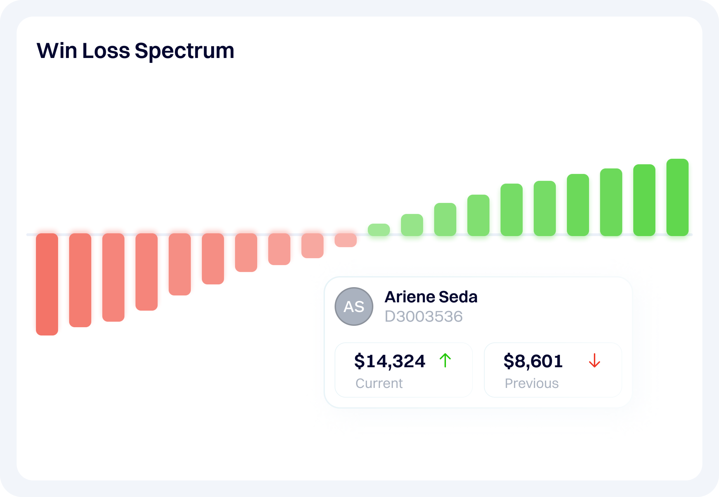This screenshot has width=719, height=497.
Task: Click the third red bar from left
Action: click(113, 277)
